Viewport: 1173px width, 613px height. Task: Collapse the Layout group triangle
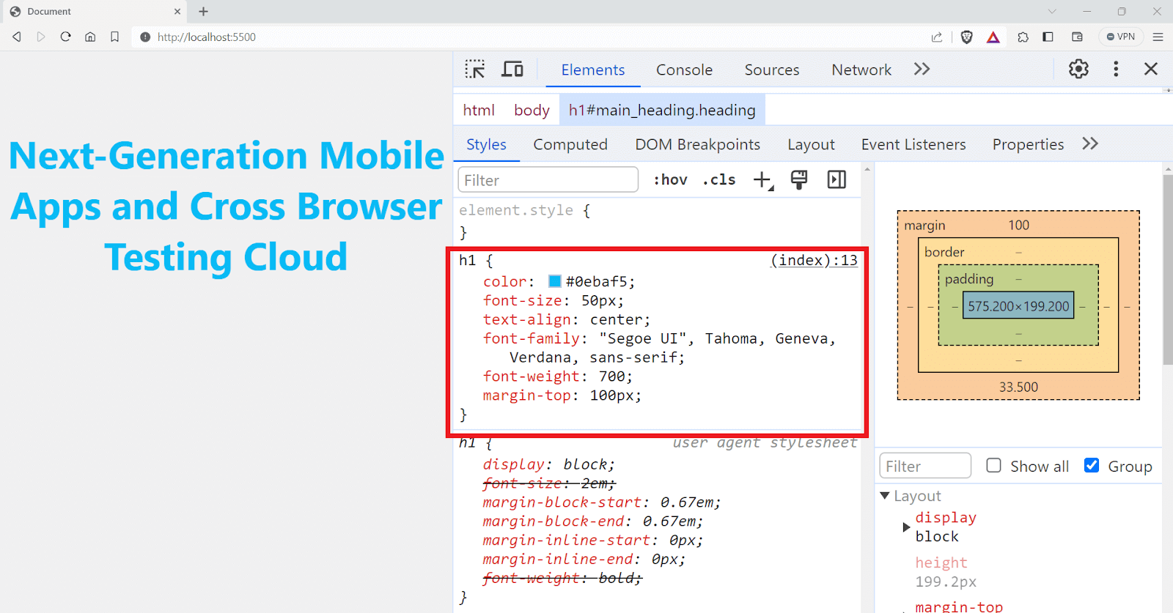click(885, 496)
